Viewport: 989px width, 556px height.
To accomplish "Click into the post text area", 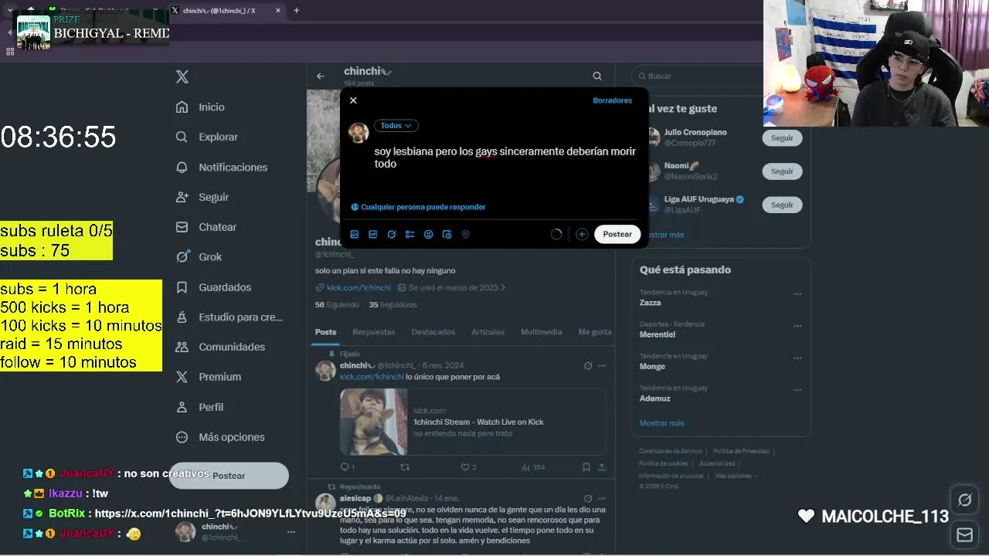I will coord(505,158).
